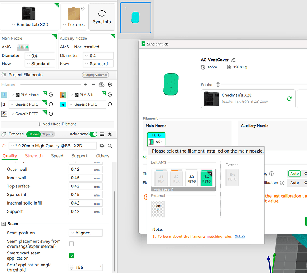The image size is (307, 273).
Task: Click the calibration help icon
Action: pos(282,183)
